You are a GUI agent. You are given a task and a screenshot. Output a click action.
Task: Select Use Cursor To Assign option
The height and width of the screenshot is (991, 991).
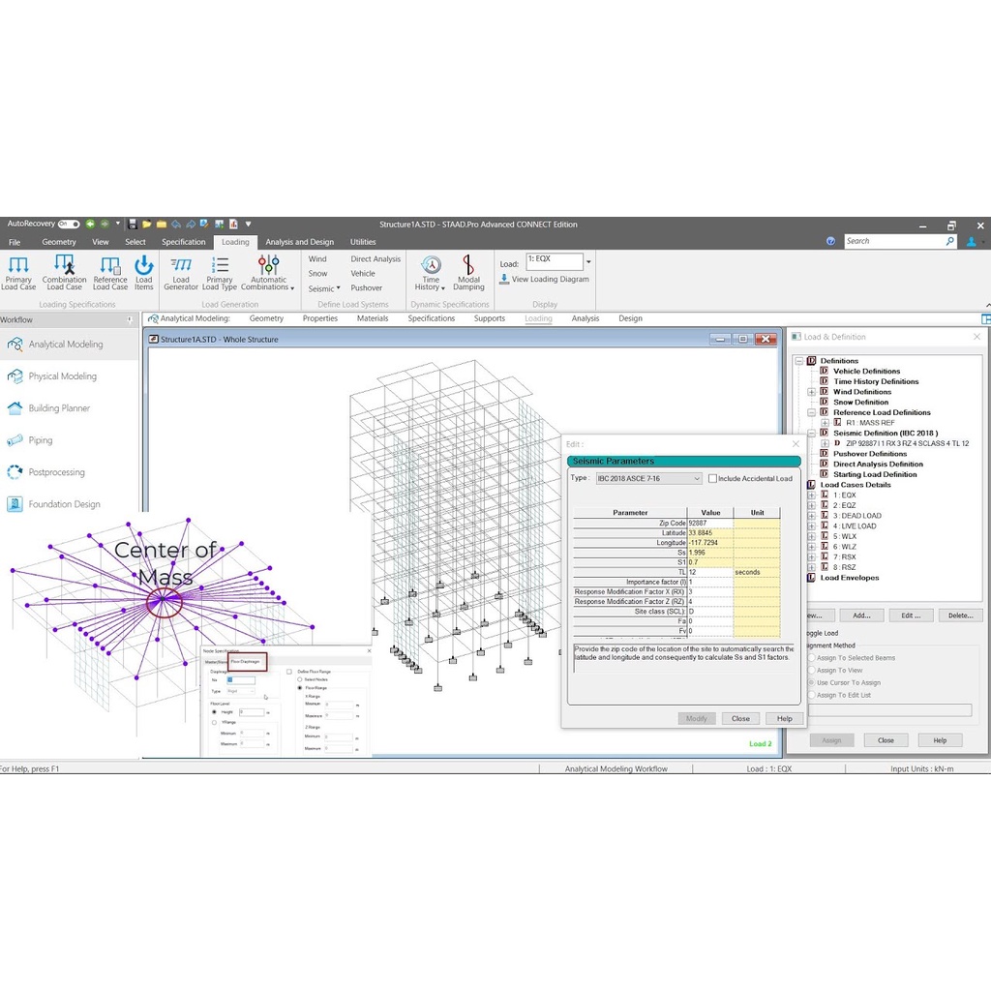(x=812, y=682)
